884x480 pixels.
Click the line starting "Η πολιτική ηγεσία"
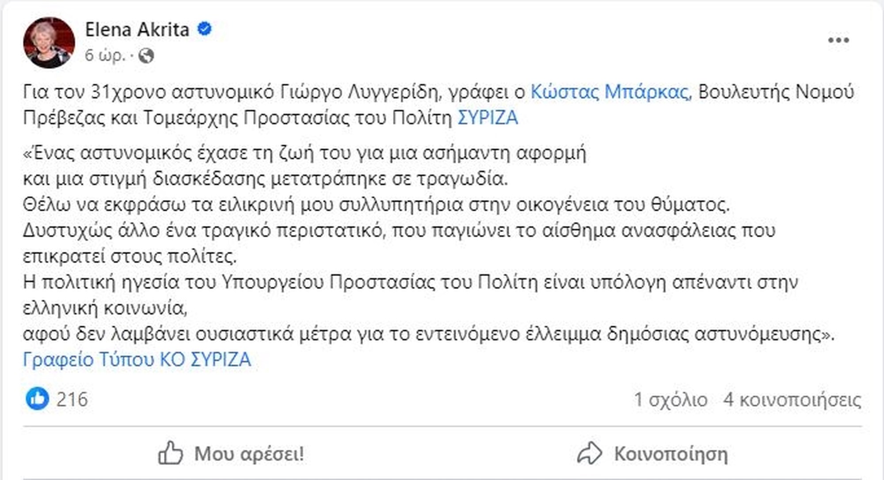410,282
